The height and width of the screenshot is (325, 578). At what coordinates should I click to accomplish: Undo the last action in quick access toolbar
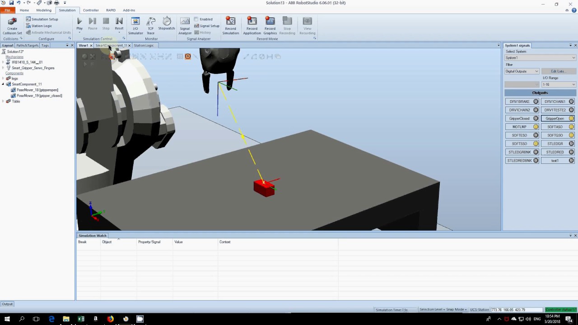click(x=19, y=3)
